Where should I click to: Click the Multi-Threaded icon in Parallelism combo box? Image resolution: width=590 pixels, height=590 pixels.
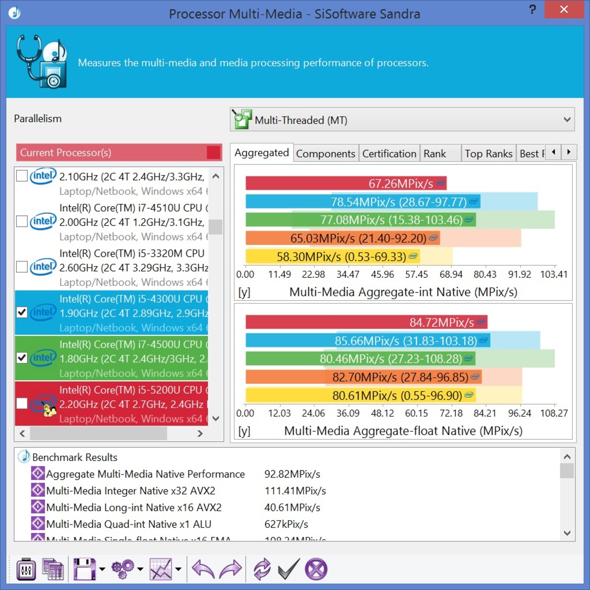pyautogui.click(x=242, y=120)
